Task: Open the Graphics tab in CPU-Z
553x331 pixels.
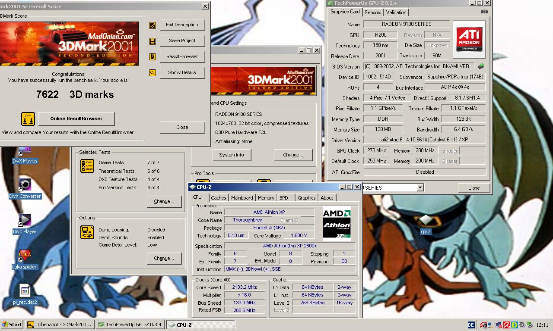Action: point(307,198)
